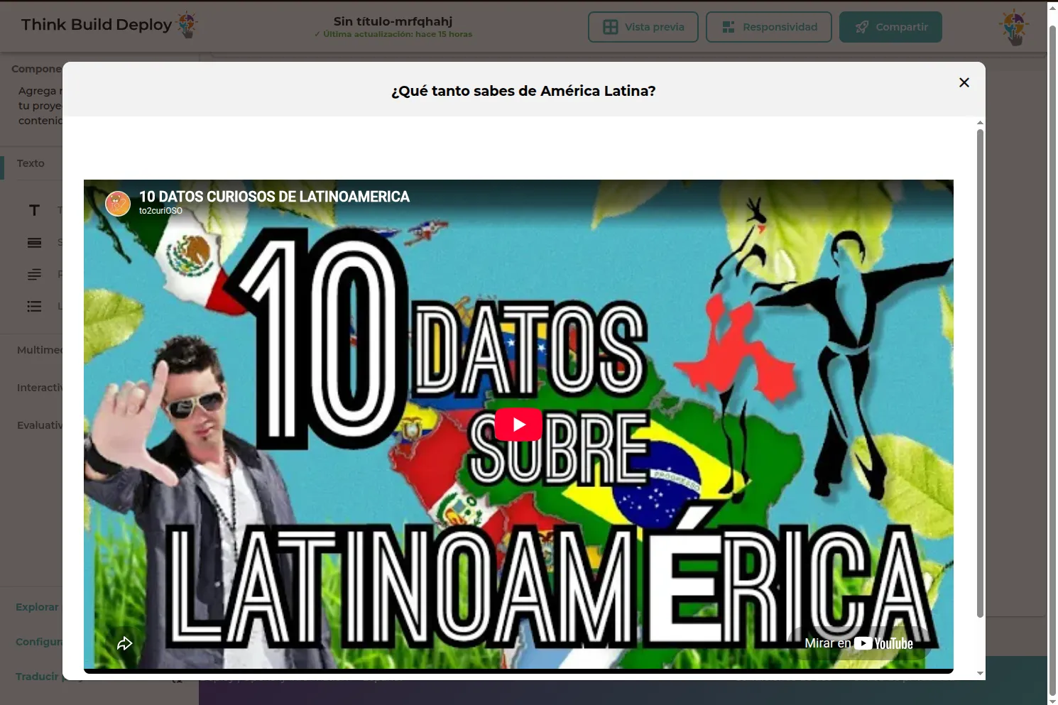The width and height of the screenshot is (1058, 705).
Task: Expand the Evaluativo section
Action: [40, 425]
